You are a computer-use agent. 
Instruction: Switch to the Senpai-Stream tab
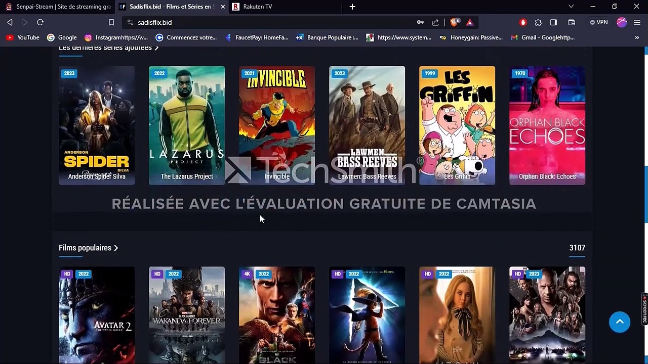coord(58,7)
